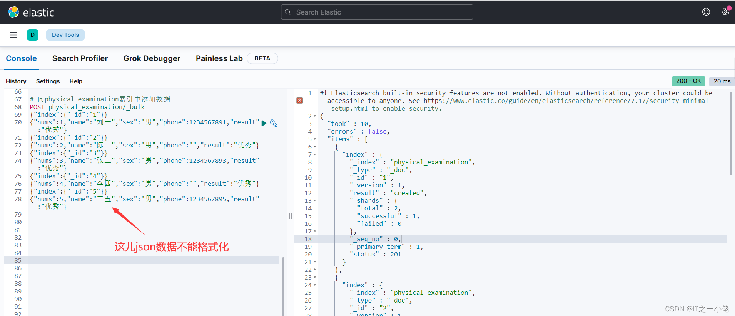735x316 pixels.
Task: Toggle fold arrow at output line 17
Action: click(315, 231)
